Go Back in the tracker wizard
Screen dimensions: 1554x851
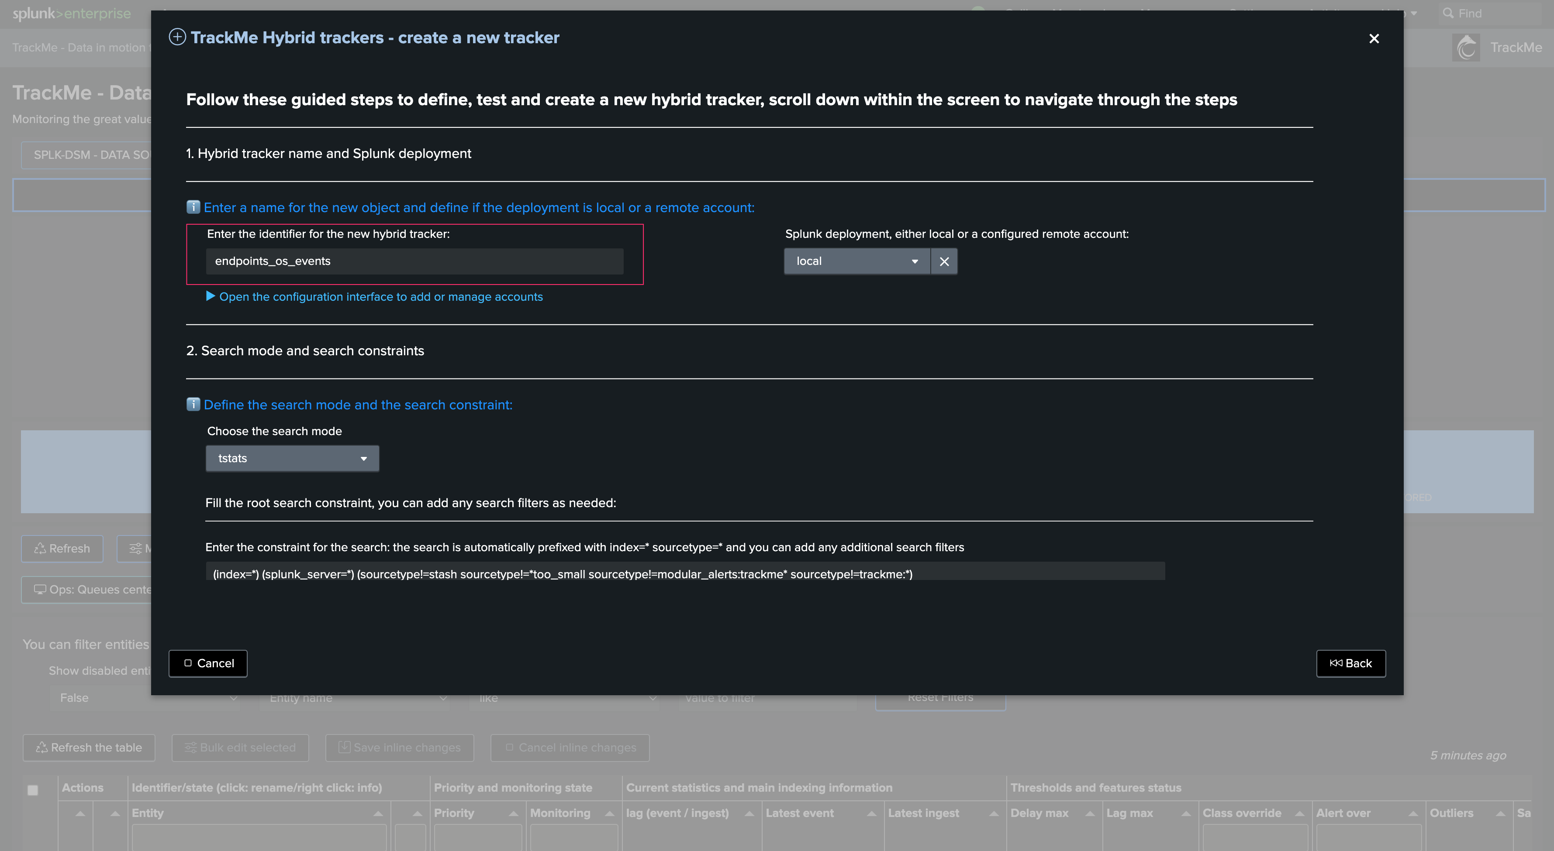(x=1351, y=664)
